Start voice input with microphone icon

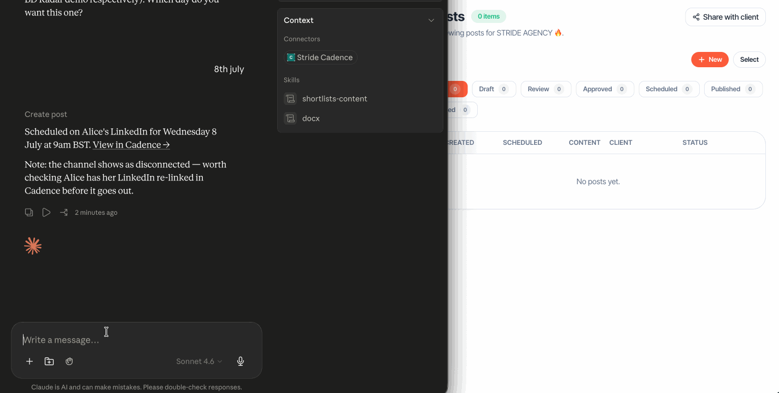click(x=241, y=361)
